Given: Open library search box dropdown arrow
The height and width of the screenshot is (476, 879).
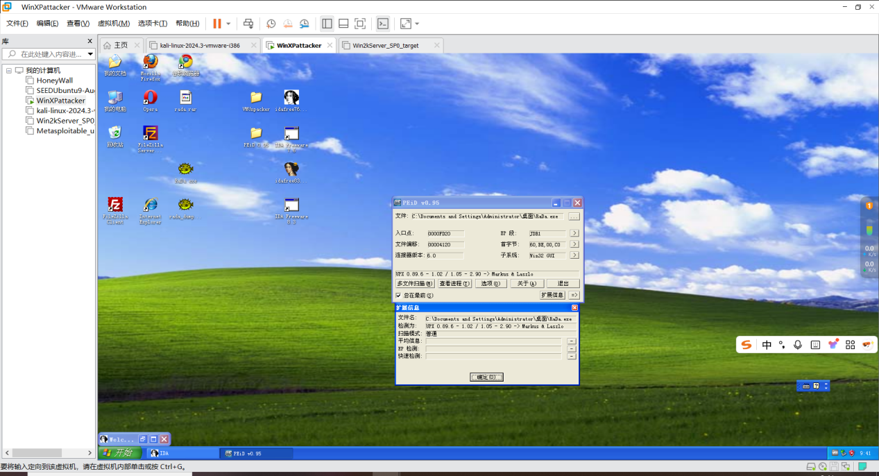Looking at the screenshot, I should pos(90,54).
